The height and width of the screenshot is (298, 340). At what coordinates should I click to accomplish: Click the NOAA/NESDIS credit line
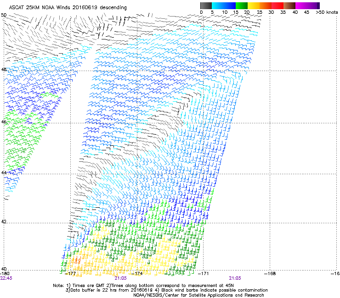[198, 295]
